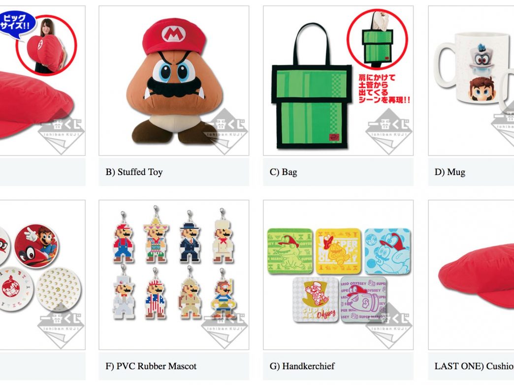Image resolution: width=514 pixels, height=385 pixels.
Task: Click the 'B) Stuffed Toy' caption
Action: click(x=134, y=172)
